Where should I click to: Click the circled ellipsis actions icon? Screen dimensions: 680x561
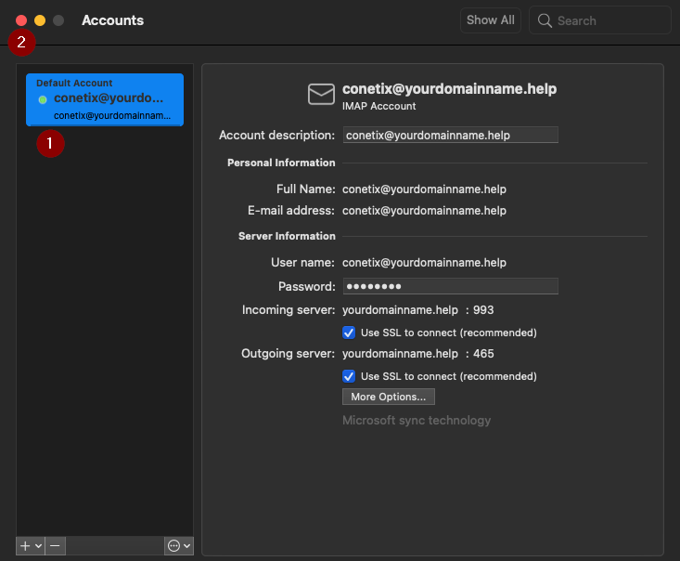tap(173, 546)
